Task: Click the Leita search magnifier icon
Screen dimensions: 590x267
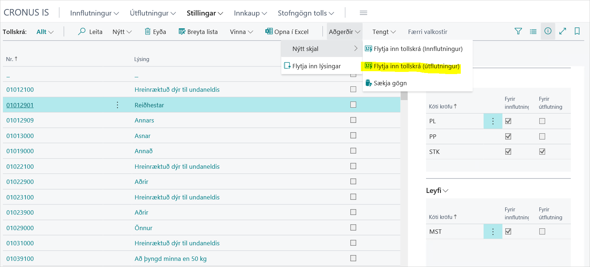Action: click(82, 32)
